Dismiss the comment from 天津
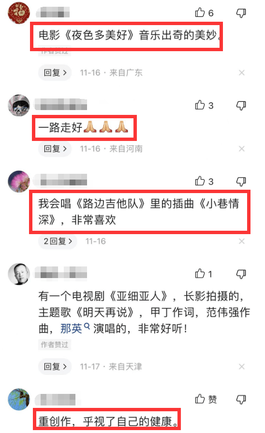265x433 pixels. (x=241, y=366)
